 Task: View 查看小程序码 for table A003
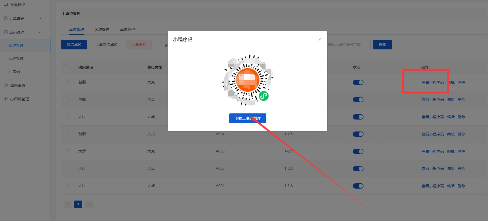pyautogui.click(x=433, y=151)
